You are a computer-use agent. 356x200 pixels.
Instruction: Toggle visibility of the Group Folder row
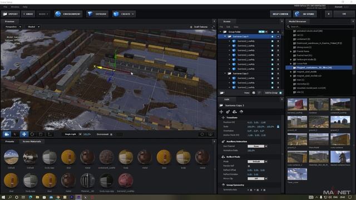[272, 32]
